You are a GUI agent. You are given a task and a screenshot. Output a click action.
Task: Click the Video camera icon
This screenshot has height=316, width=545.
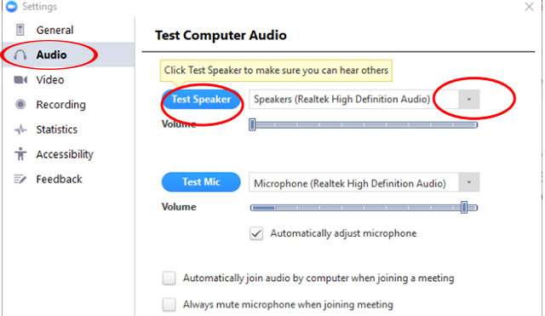point(20,80)
